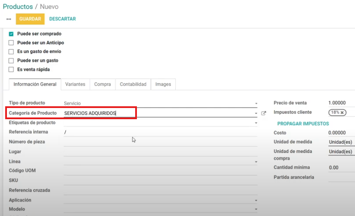Click into the Precio de venta field
Viewport: 355px width, 216px height.
[x=340, y=103]
